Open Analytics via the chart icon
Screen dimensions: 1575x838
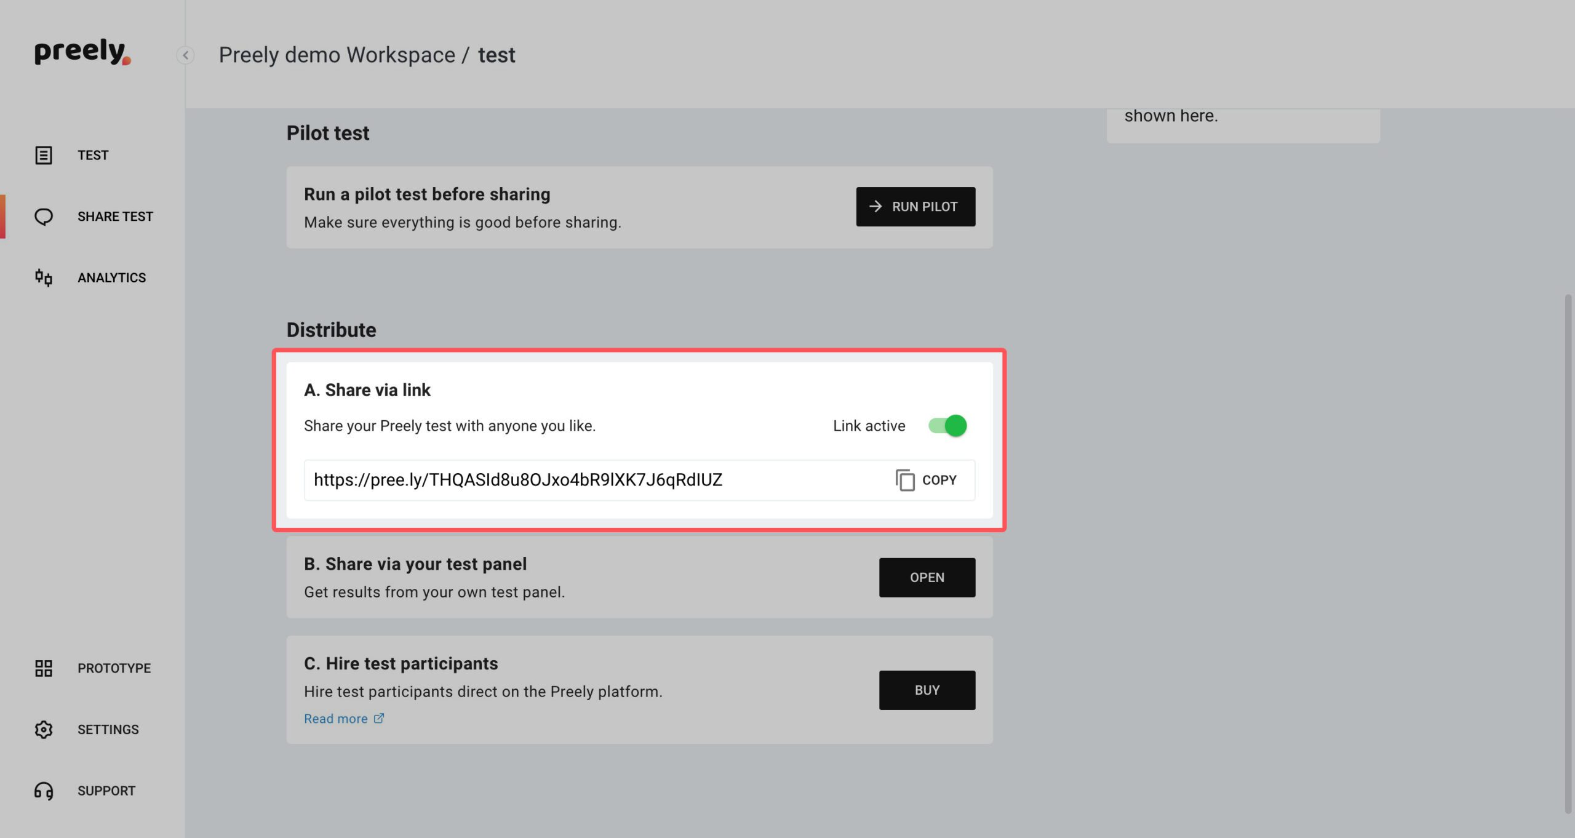44,277
